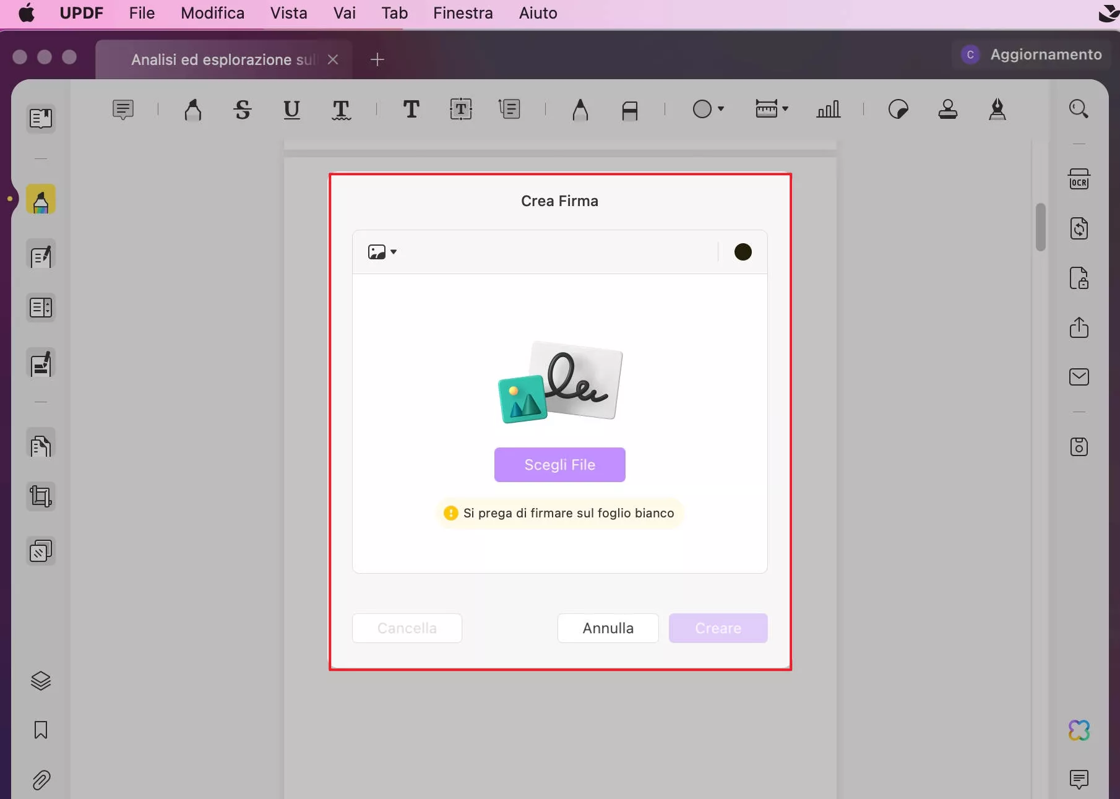Add a new tab with plus button

(377, 59)
